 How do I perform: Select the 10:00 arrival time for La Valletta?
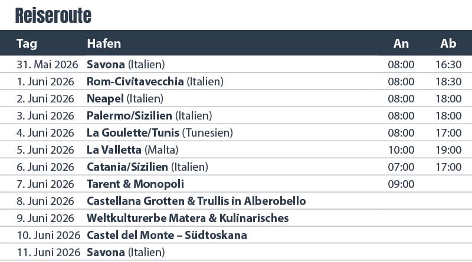click(401, 150)
